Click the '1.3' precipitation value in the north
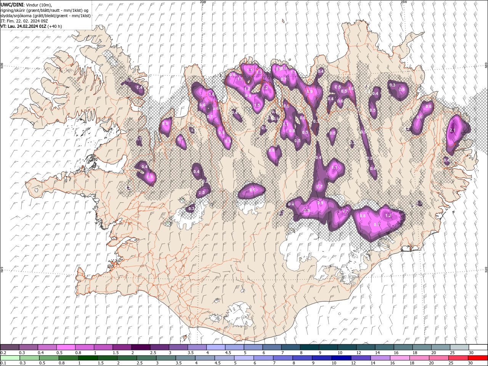Image resolution: width=488 pixels, height=366 pixels. pos(260,72)
